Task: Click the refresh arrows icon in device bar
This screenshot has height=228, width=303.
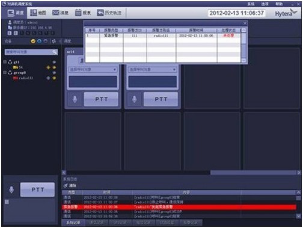Action: coord(54,42)
